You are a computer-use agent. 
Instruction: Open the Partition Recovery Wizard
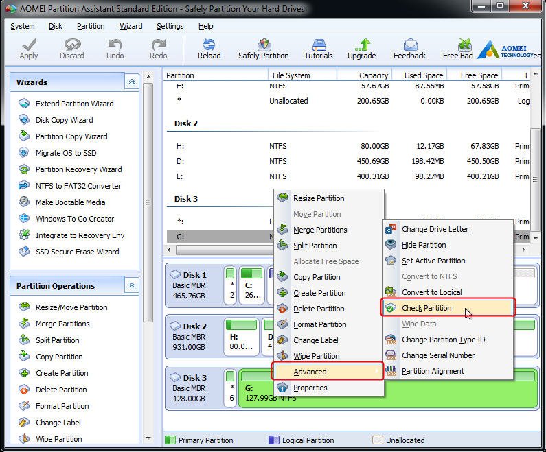coord(70,169)
